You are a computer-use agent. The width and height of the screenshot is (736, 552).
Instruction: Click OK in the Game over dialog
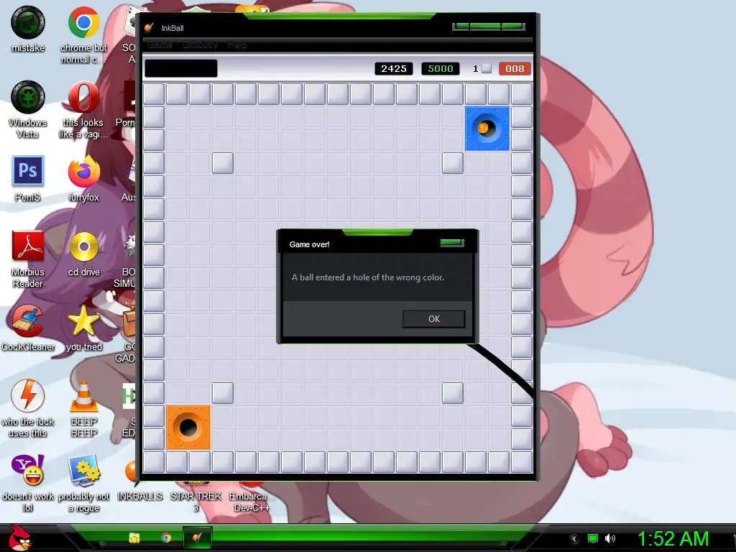[433, 318]
